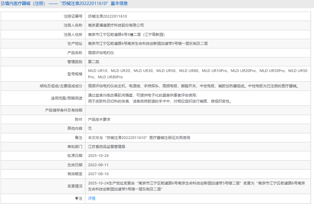Viewport: 314px width, 206px height.
Task: Select the value 无 in 其他内容 row
Action: [x=90, y=128]
